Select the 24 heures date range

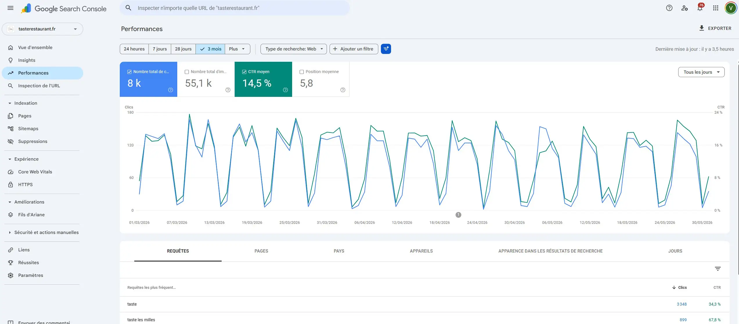(134, 49)
